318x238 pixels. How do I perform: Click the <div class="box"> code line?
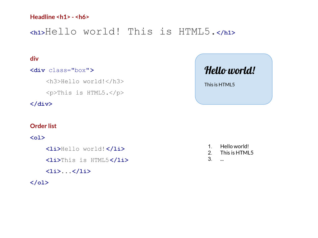click(x=62, y=70)
